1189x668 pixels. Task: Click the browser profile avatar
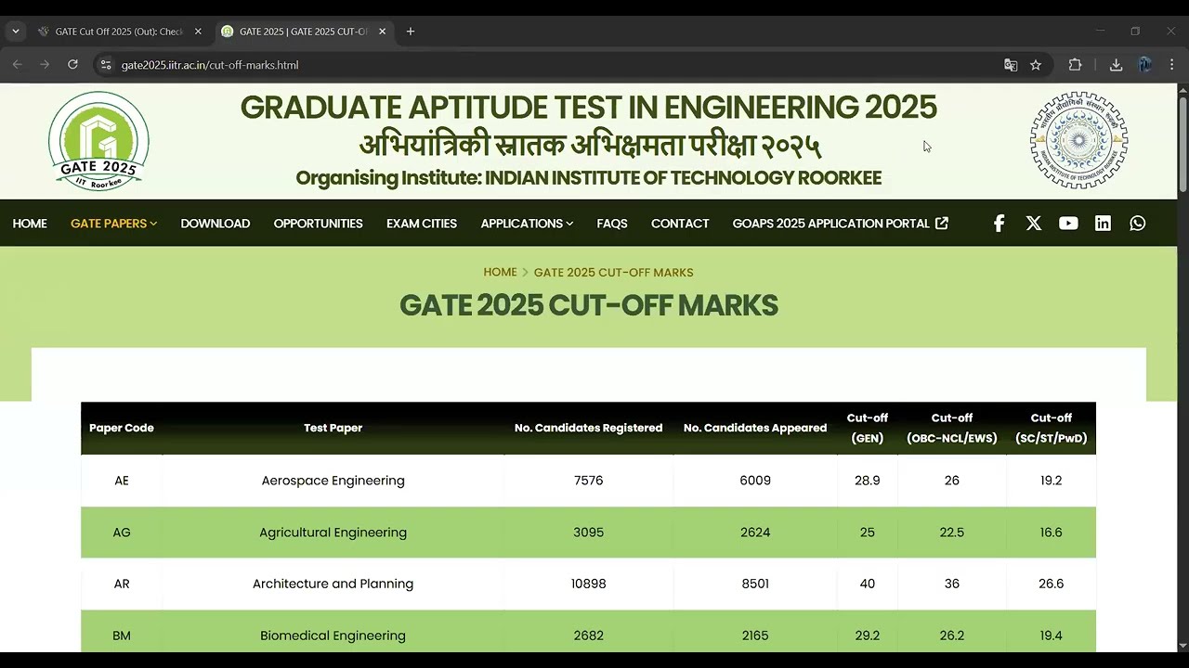[x=1144, y=65]
